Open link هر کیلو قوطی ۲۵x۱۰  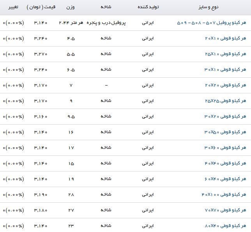[x=226, y=54]
